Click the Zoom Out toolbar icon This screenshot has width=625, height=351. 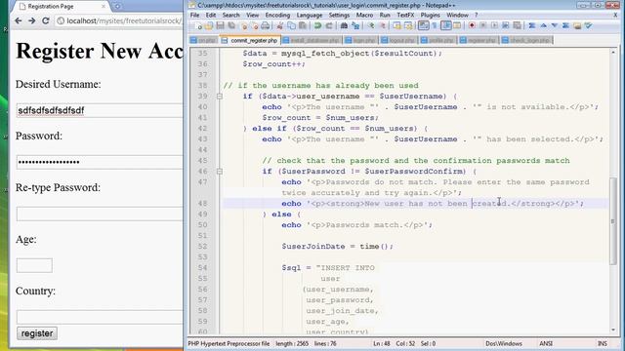point(383,26)
